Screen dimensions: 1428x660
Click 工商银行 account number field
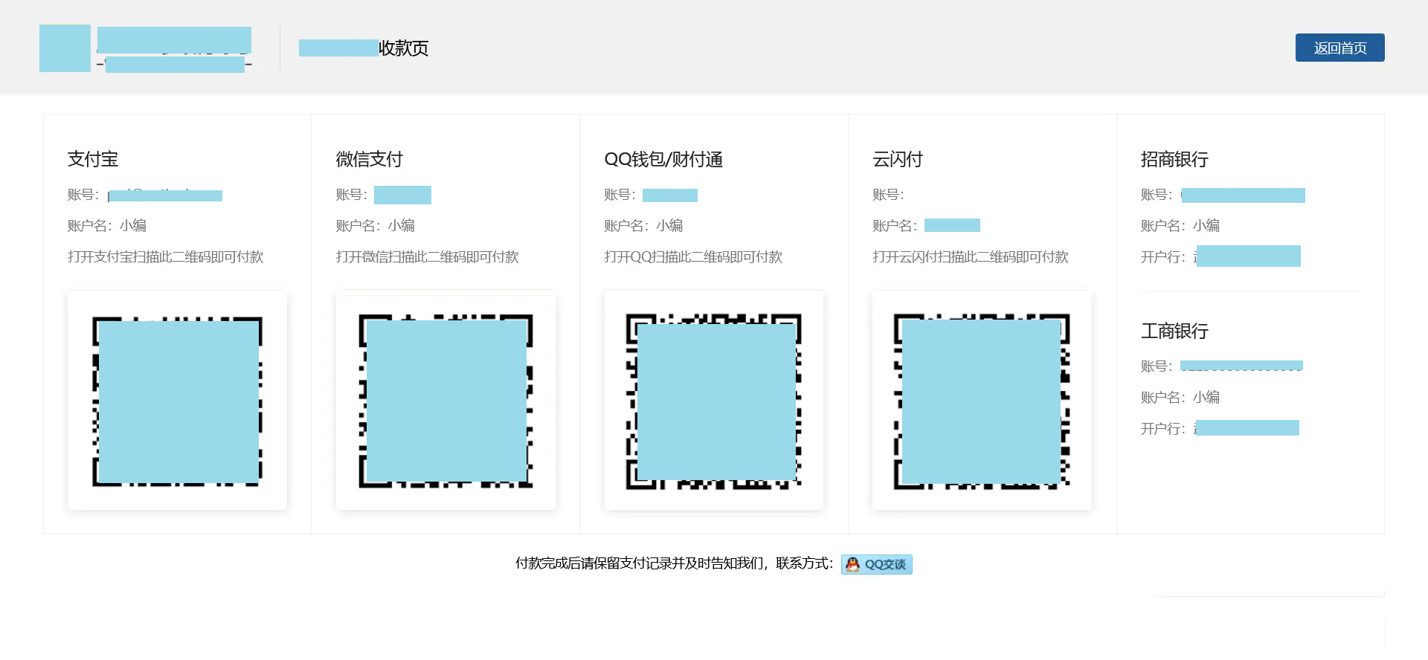tap(1241, 366)
